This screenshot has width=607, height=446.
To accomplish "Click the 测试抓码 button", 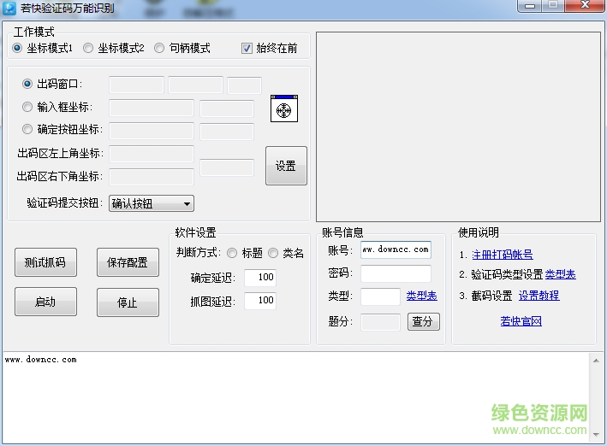I will click(x=45, y=262).
